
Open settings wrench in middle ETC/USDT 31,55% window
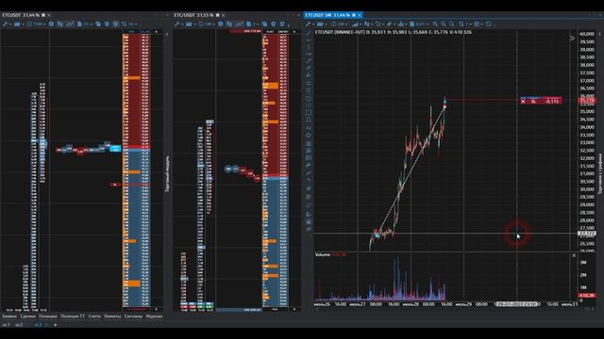click(x=176, y=24)
